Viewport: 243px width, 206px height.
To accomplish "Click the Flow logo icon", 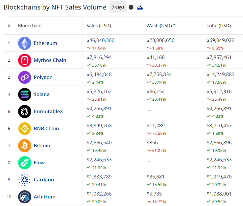I will tap(25, 163).
